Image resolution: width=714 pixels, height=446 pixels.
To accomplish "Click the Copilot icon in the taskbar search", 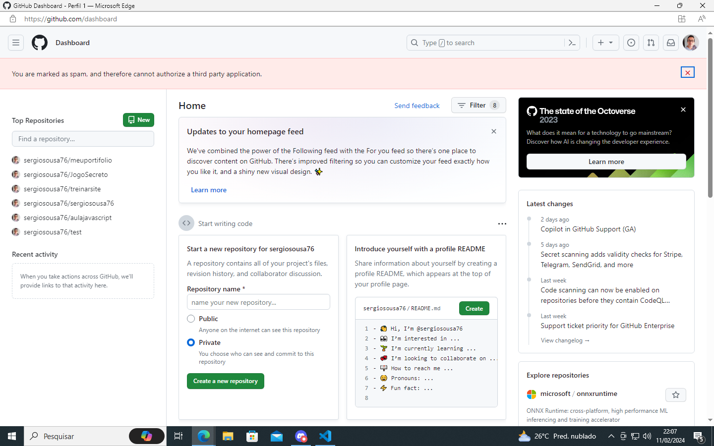I will tap(147, 436).
